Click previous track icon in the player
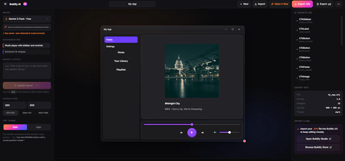 [181, 133]
